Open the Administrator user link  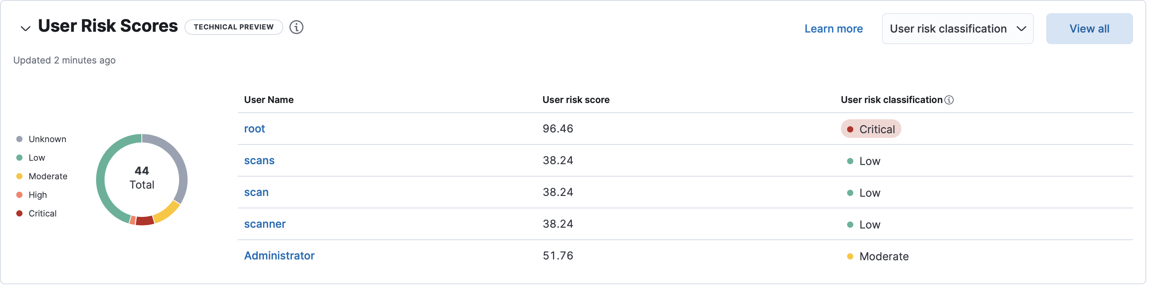[279, 256]
